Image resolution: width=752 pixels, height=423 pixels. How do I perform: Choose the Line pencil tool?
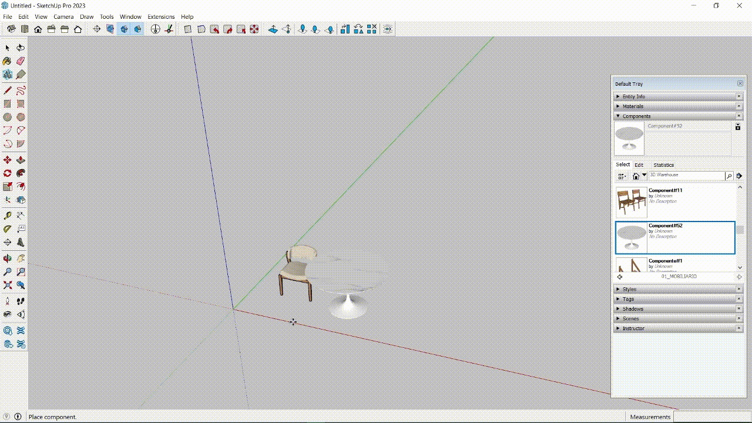[8, 90]
